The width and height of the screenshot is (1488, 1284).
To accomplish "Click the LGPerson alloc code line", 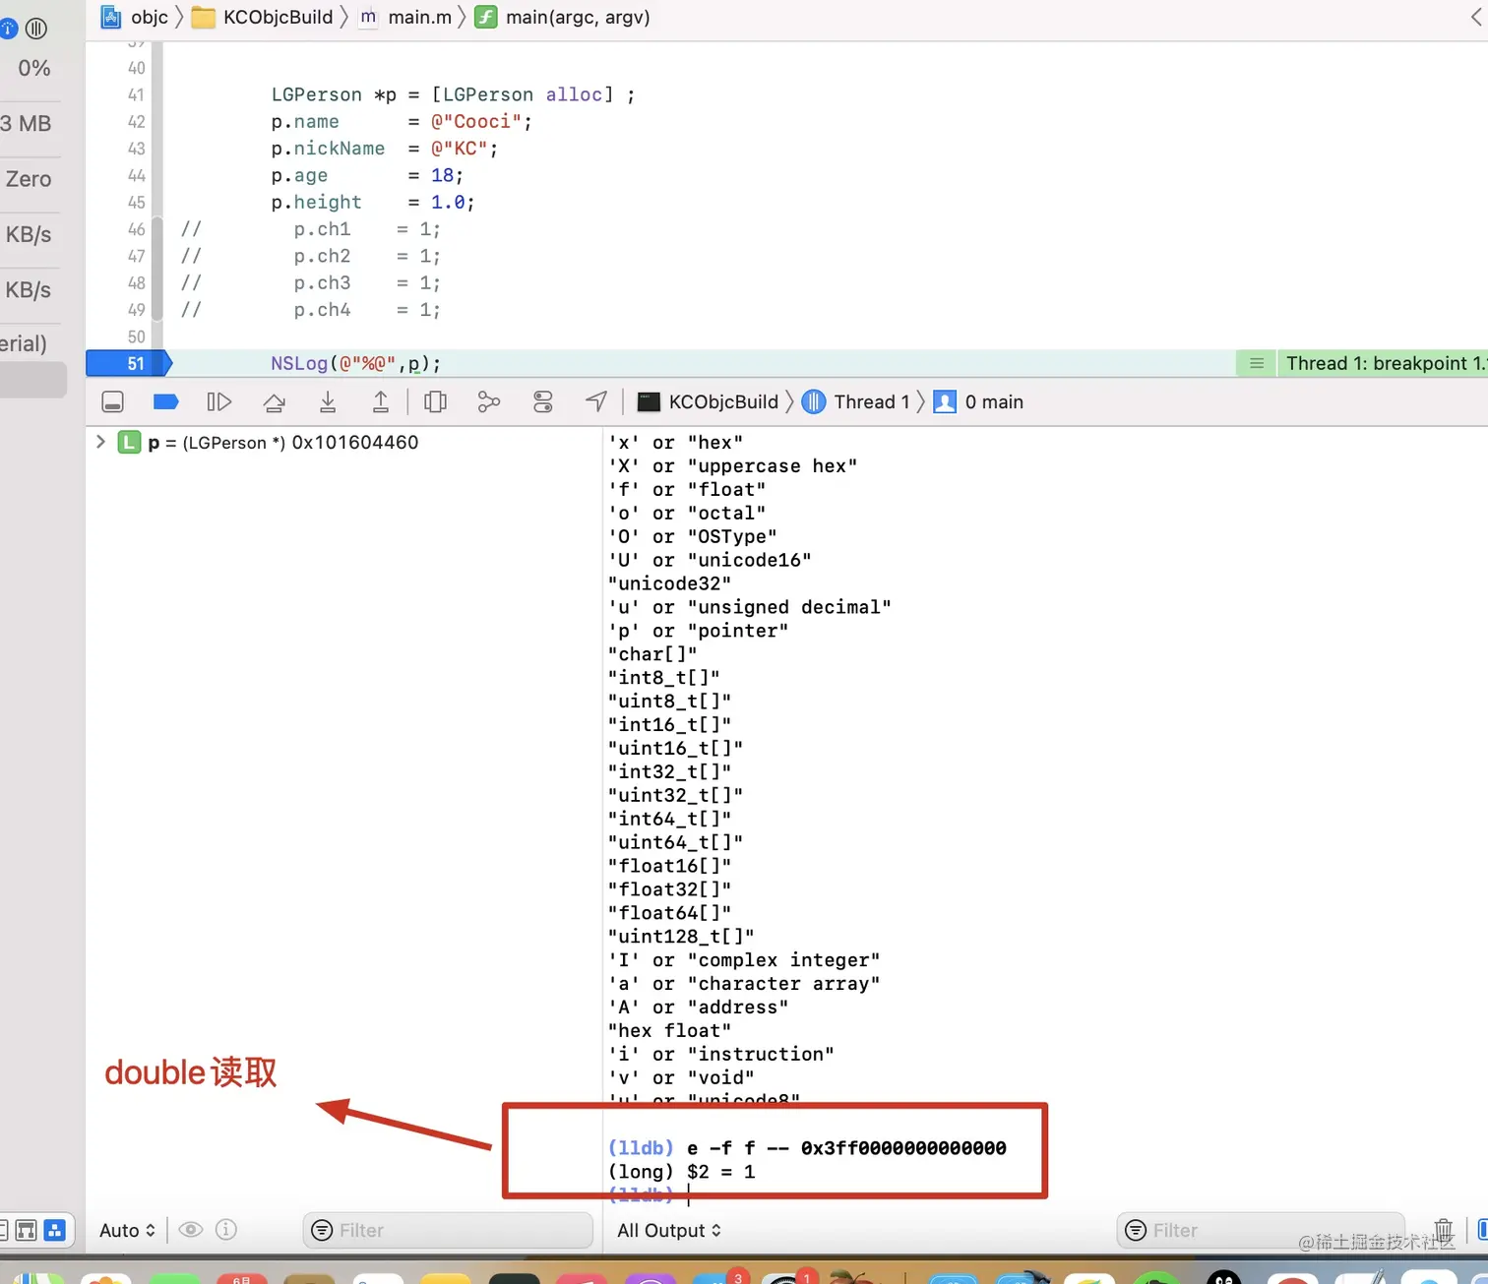I will (453, 94).
